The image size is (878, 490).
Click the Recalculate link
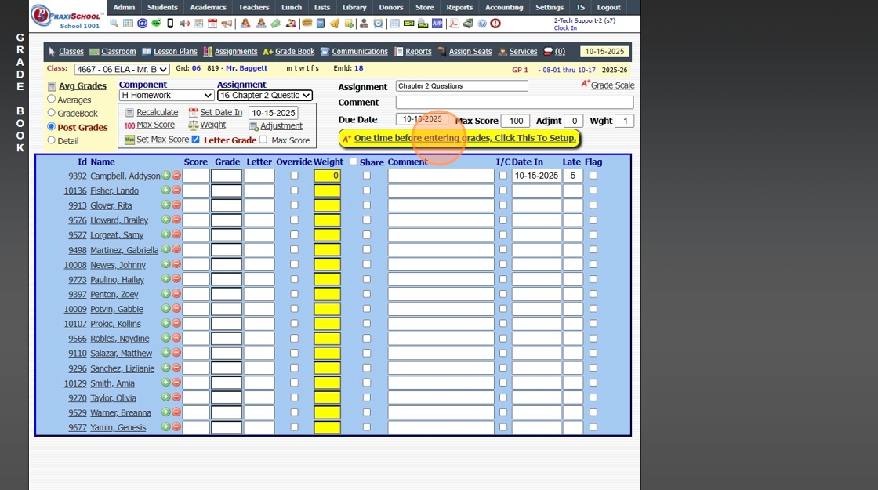coord(158,113)
